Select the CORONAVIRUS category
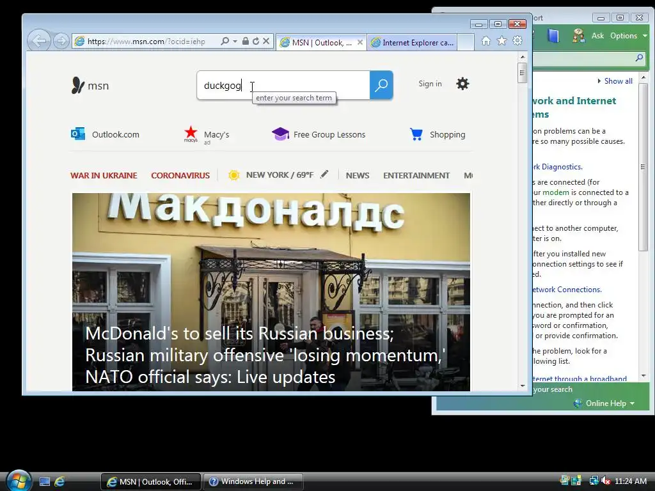 (180, 175)
